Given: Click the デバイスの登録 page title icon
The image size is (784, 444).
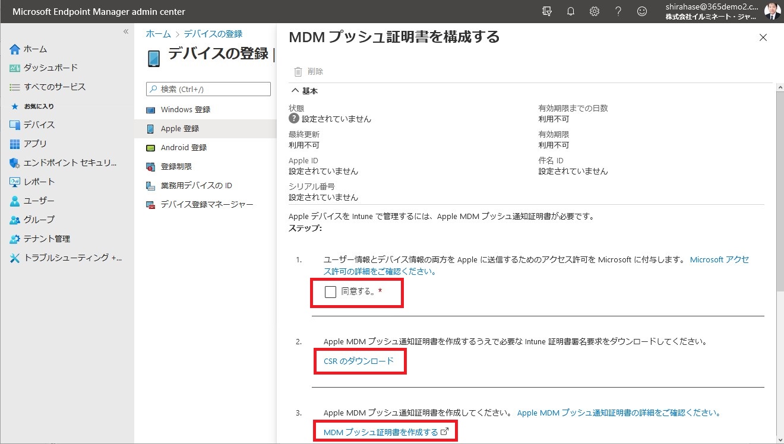Looking at the screenshot, I should click(x=154, y=58).
